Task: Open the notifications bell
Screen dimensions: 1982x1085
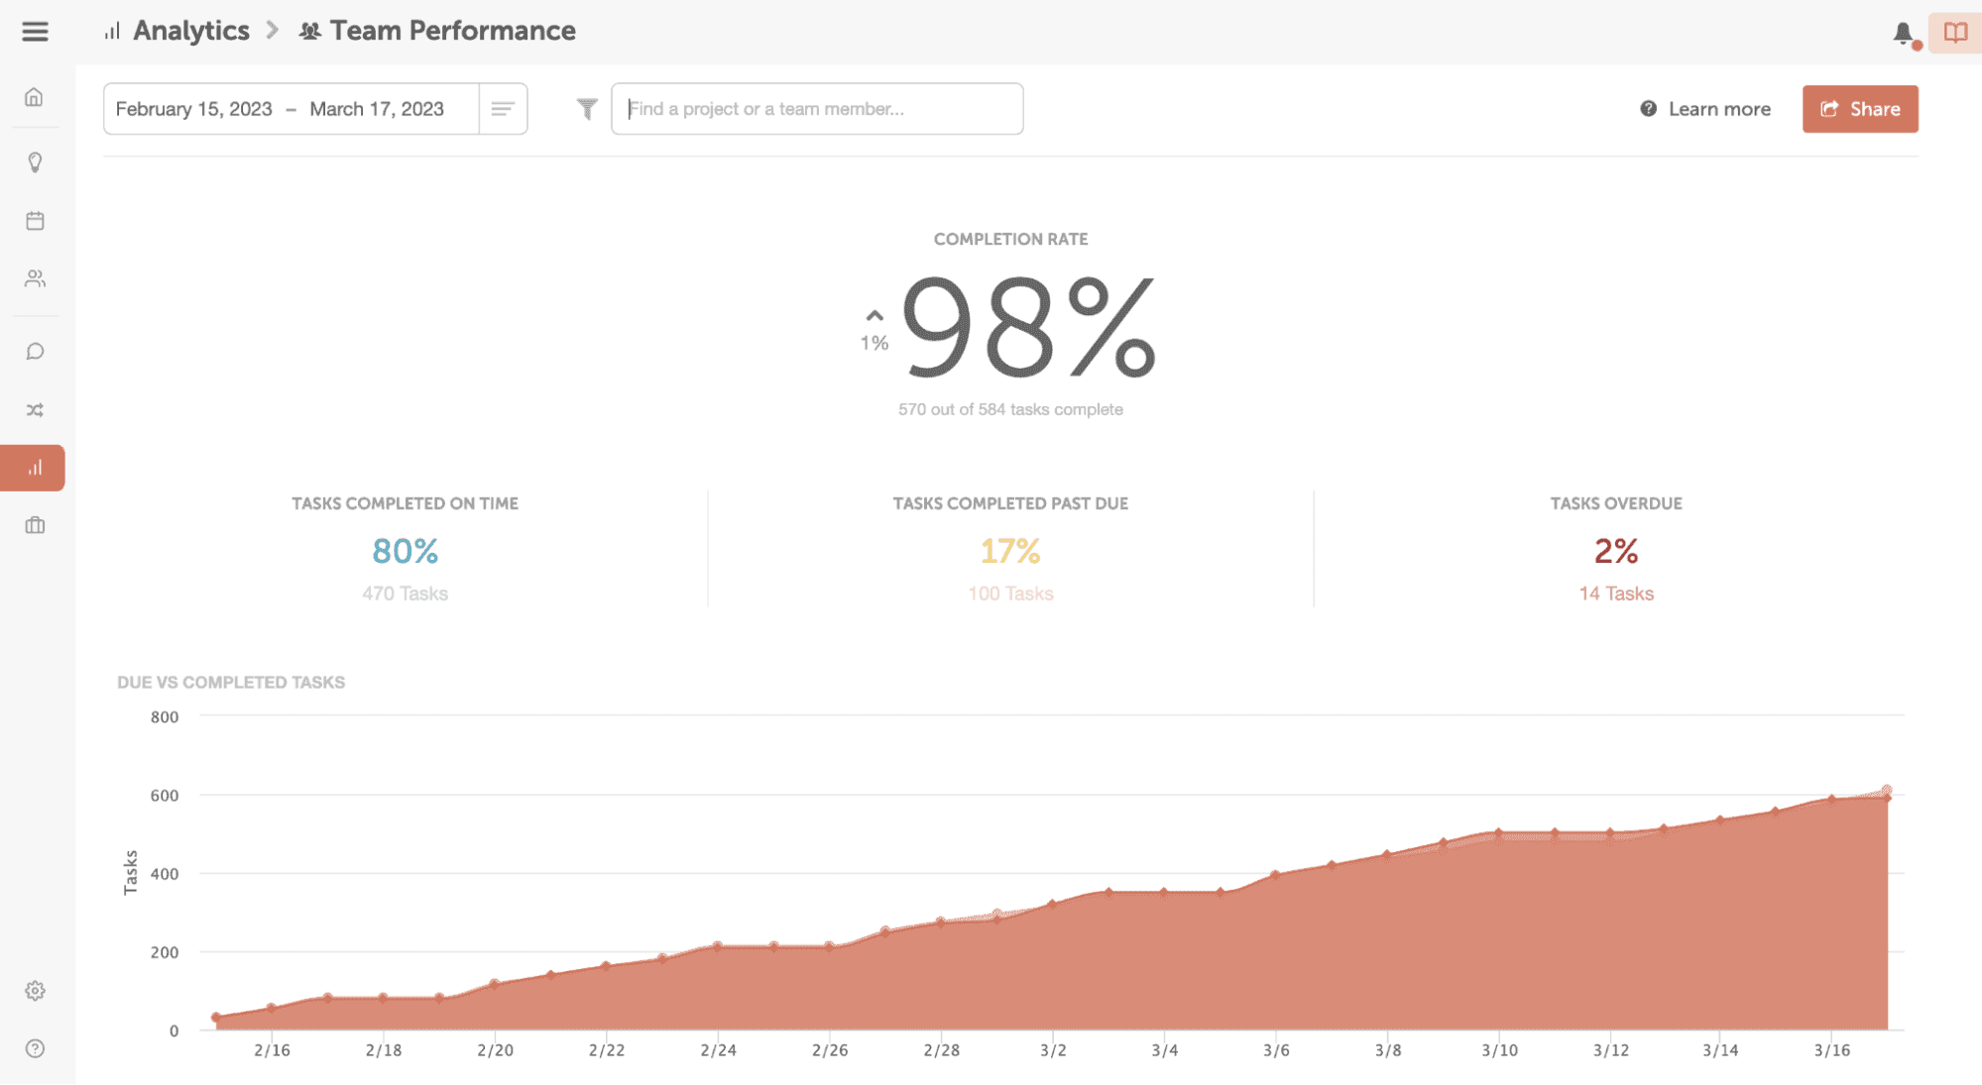Action: (x=1902, y=33)
